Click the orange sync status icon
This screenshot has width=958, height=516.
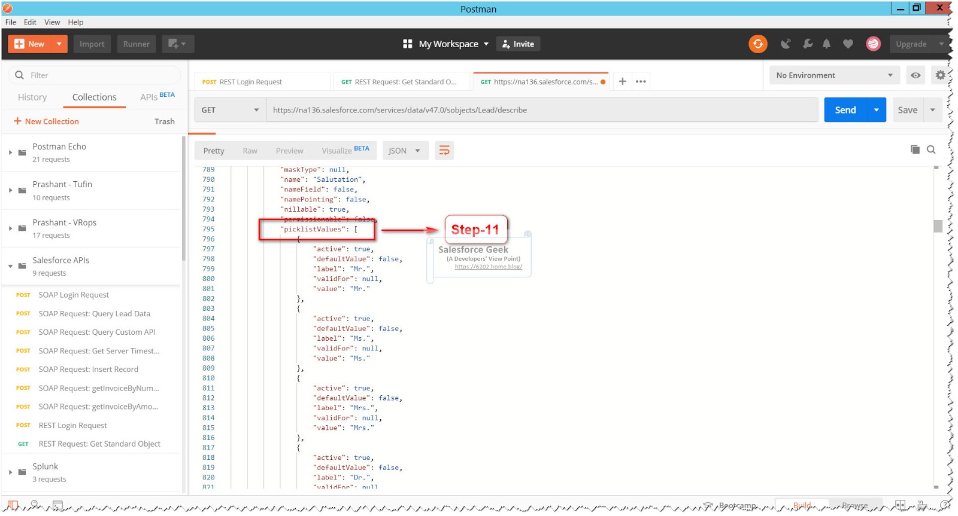(757, 44)
